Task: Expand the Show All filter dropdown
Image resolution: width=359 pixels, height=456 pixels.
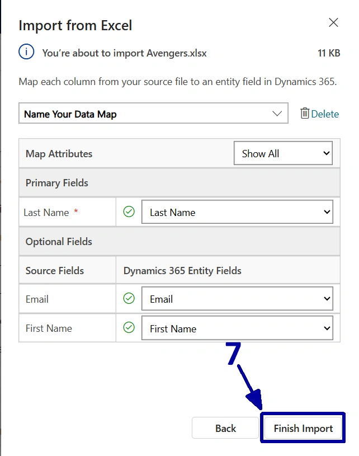Action: (283, 153)
